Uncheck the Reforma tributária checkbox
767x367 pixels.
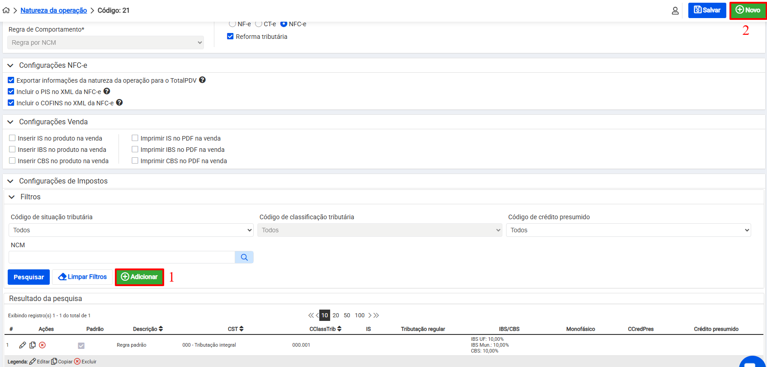pos(230,37)
